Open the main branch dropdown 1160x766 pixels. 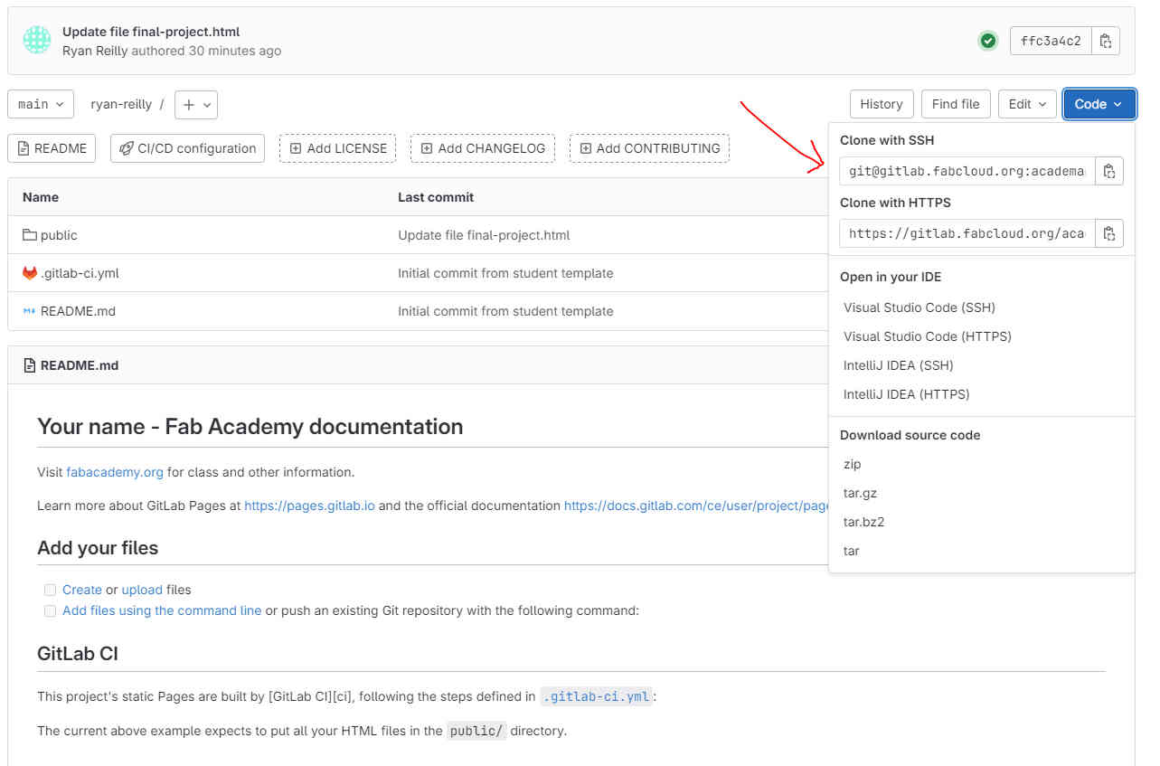[x=41, y=104]
